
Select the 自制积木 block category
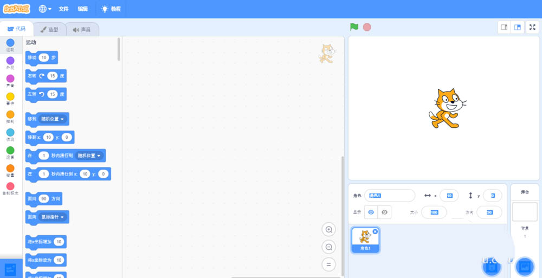coord(10,189)
